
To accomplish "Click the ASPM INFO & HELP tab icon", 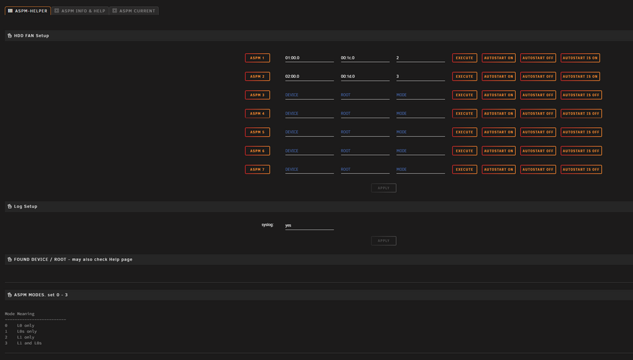I will click(x=56, y=11).
